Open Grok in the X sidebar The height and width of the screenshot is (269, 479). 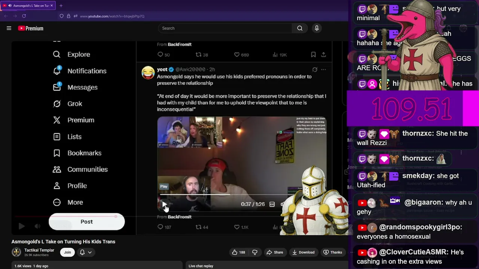click(x=67, y=103)
